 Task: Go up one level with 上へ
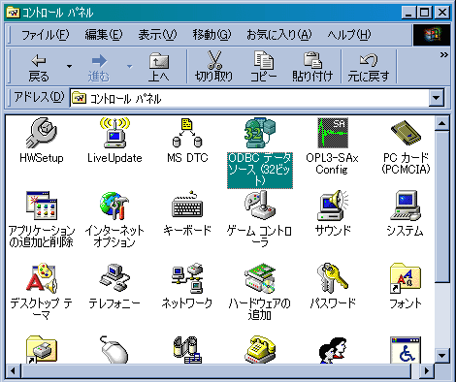click(x=159, y=67)
